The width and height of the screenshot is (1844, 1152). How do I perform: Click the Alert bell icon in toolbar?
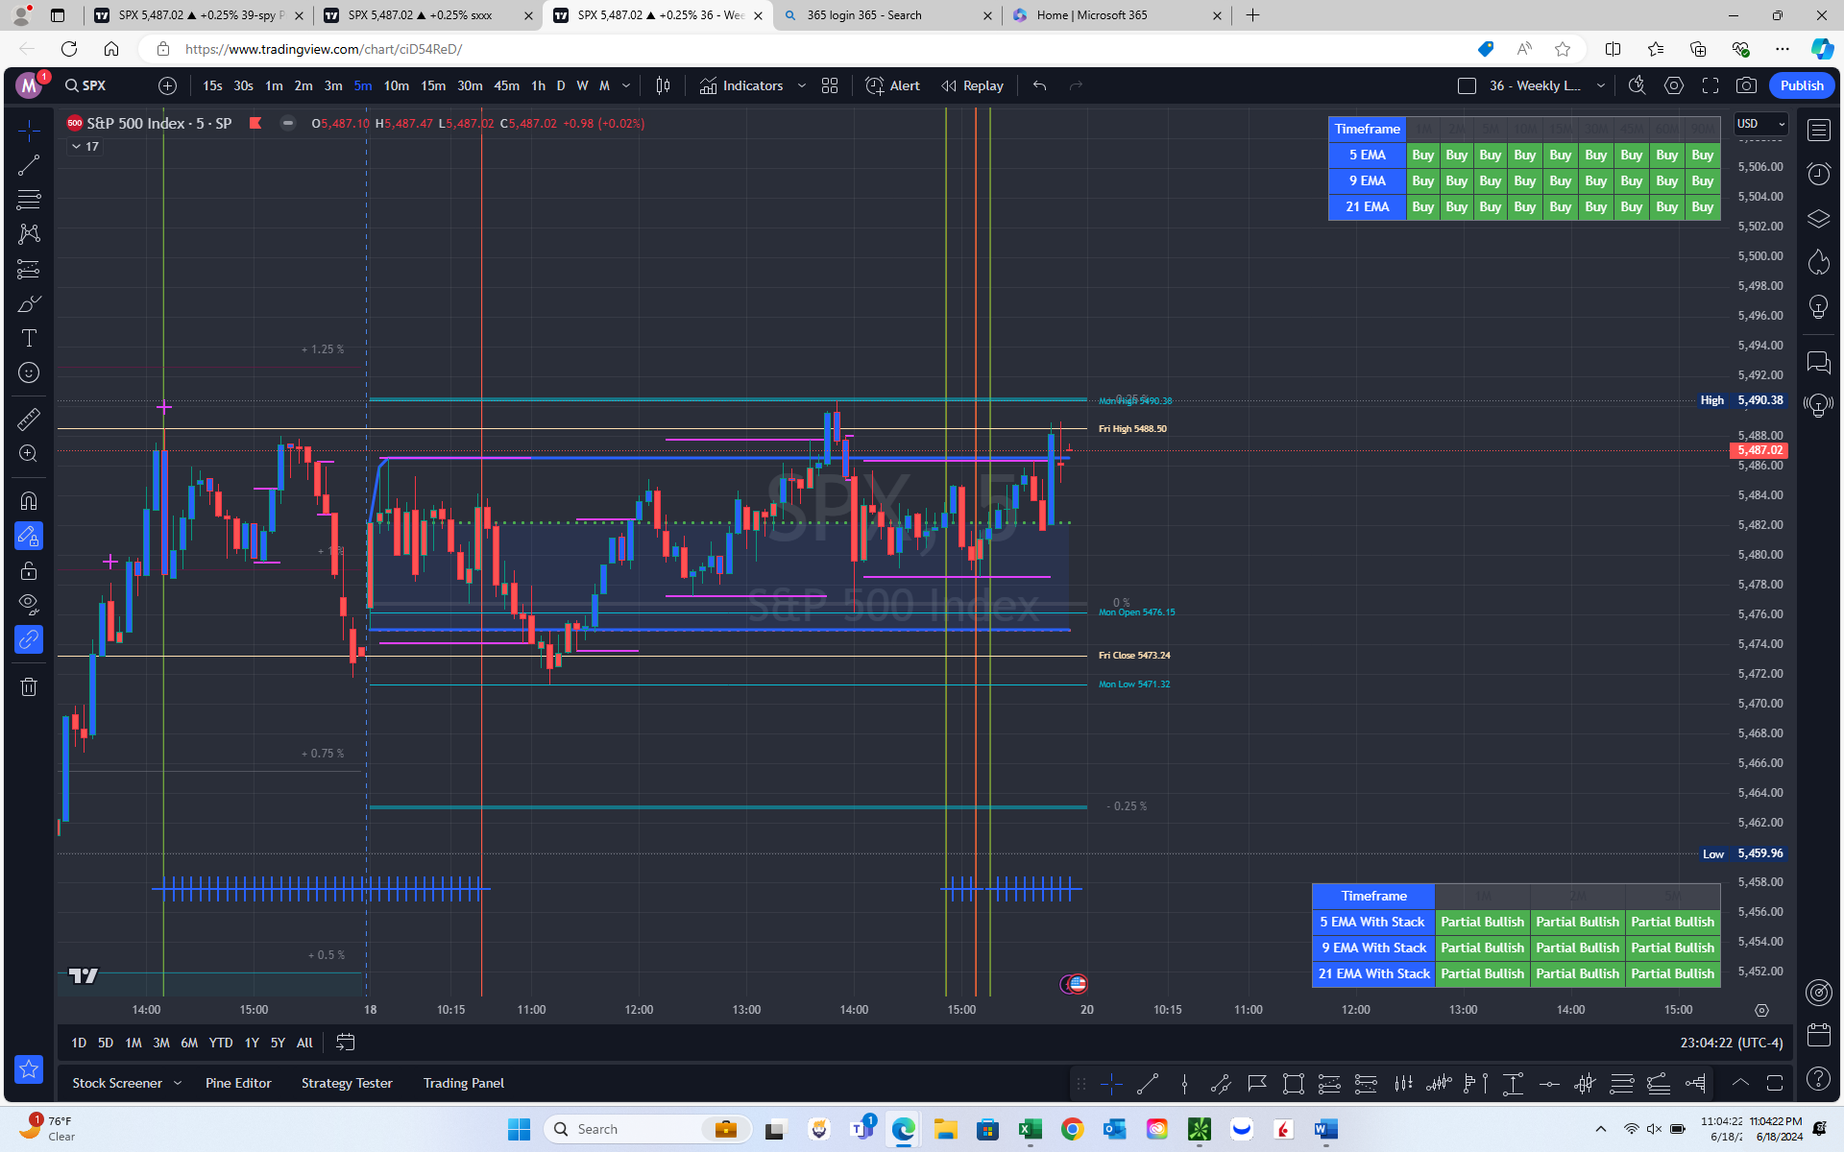[874, 84]
